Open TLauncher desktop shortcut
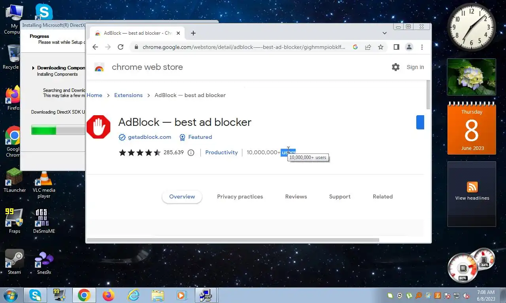Screen dimensions: 506x303 pos(15,181)
